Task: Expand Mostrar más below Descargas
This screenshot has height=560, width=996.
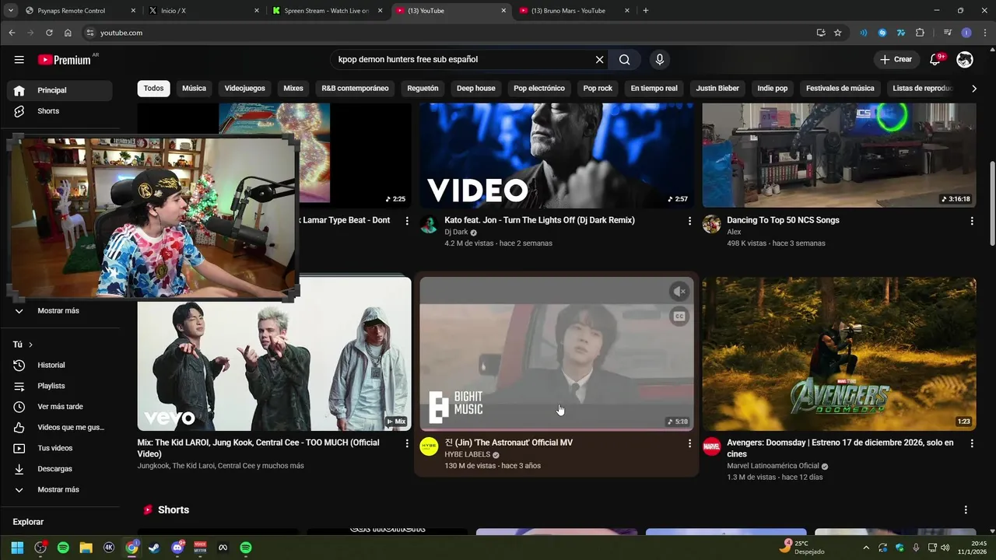Action: [60, 490]
